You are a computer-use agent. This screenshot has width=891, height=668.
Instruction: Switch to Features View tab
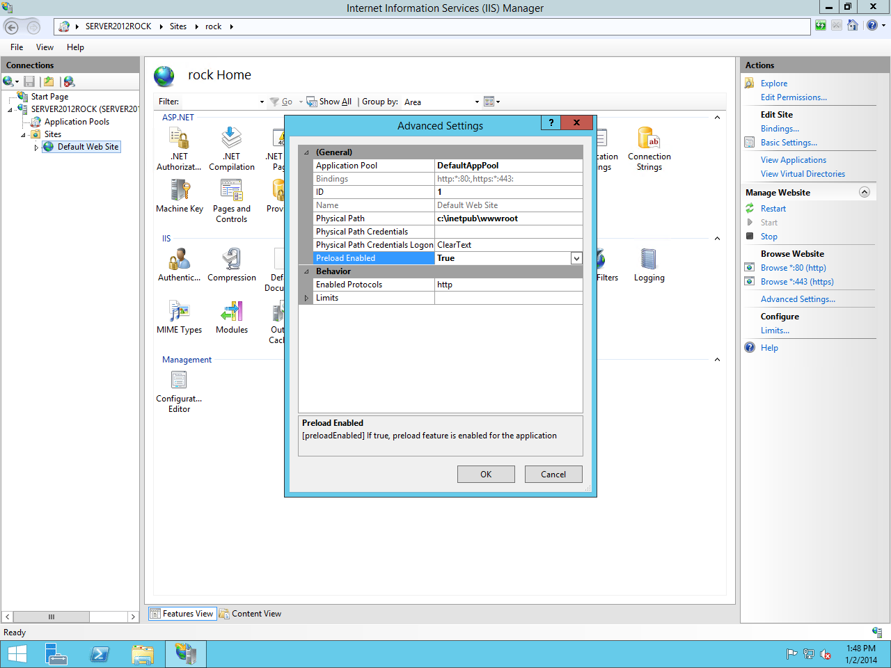coord(182,614)
